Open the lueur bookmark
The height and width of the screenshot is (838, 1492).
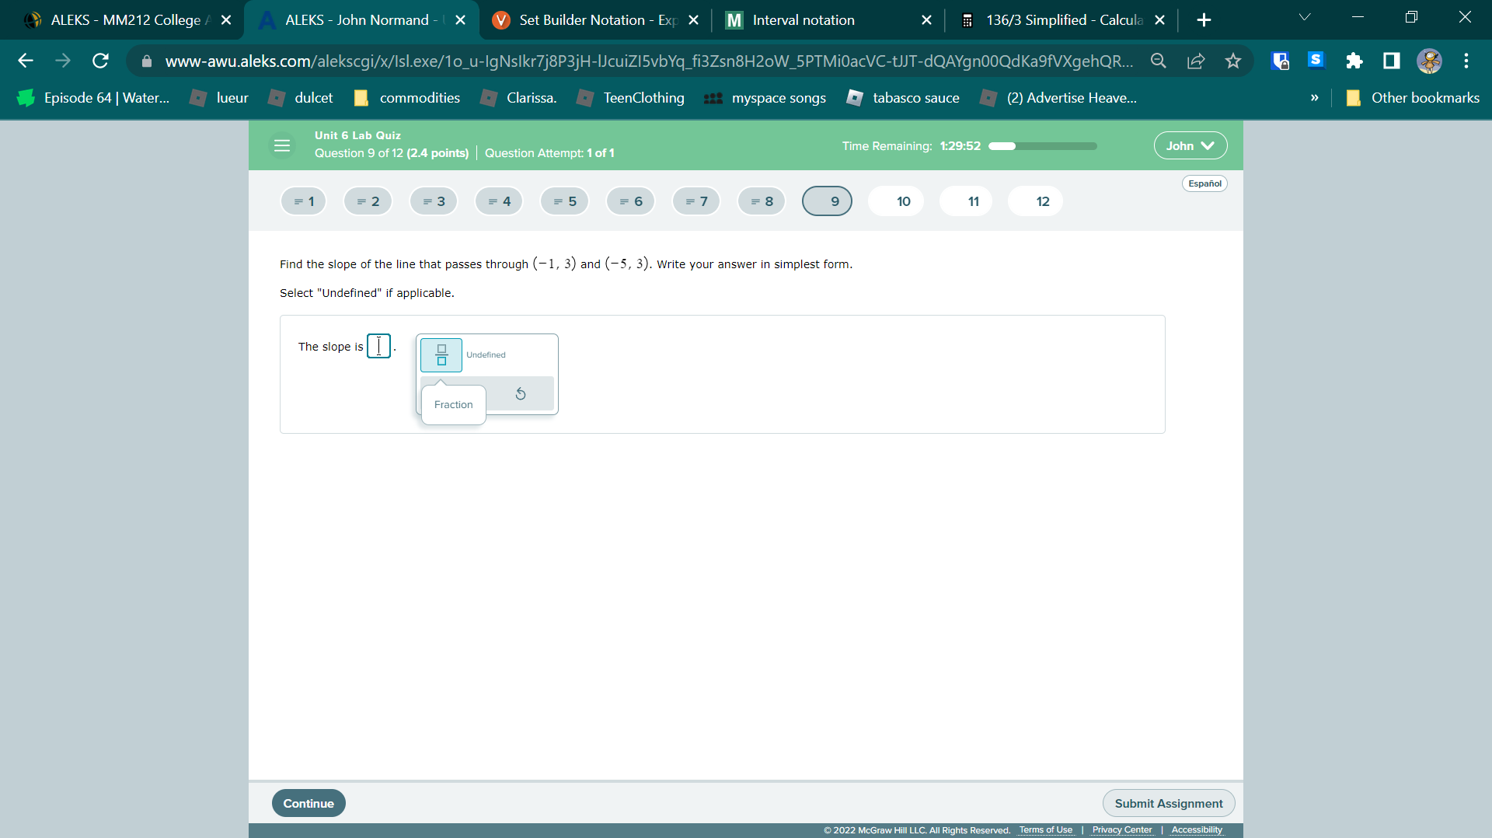pyautogui.click(x=220, y=98)
